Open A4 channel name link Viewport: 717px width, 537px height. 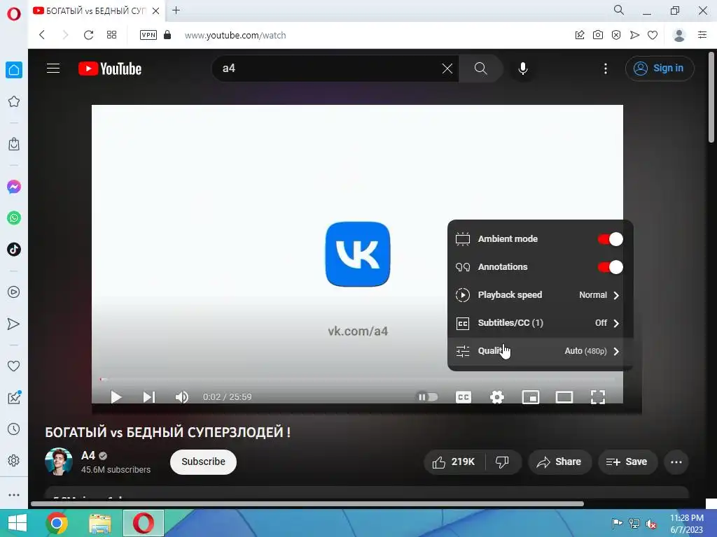pos(88,455)
